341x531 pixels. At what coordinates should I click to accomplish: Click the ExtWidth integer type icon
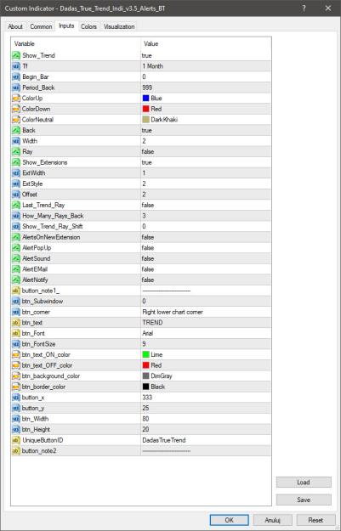coord(16,173)
